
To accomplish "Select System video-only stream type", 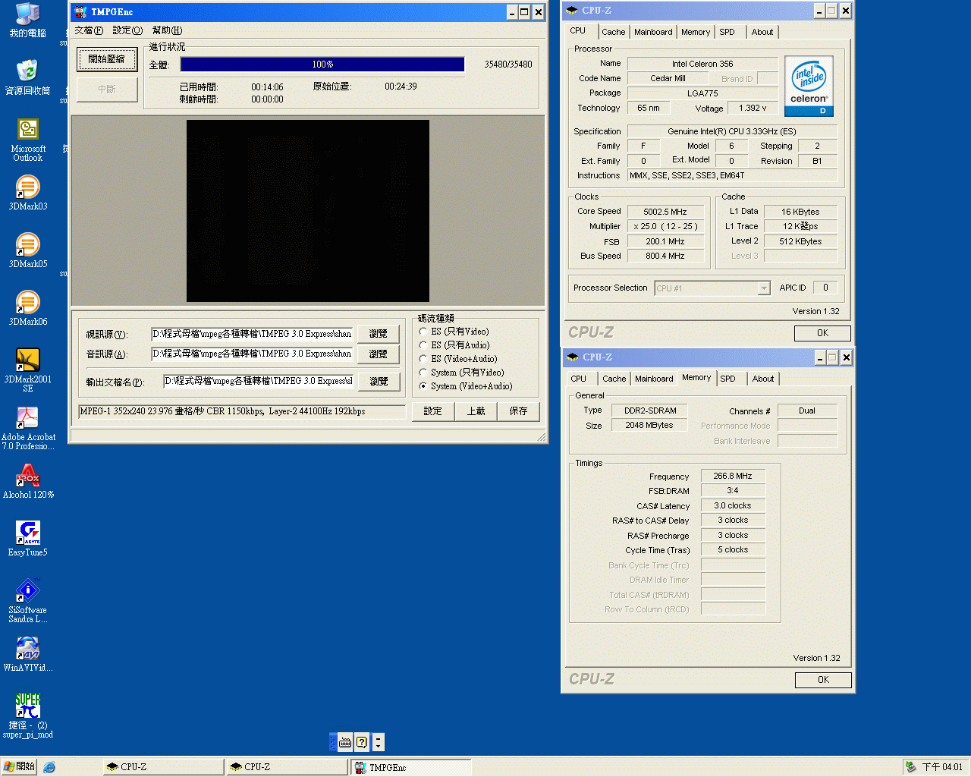I will click(x=423, y=373).
